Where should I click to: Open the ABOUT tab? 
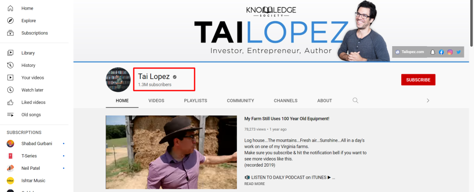pos(324,101)
